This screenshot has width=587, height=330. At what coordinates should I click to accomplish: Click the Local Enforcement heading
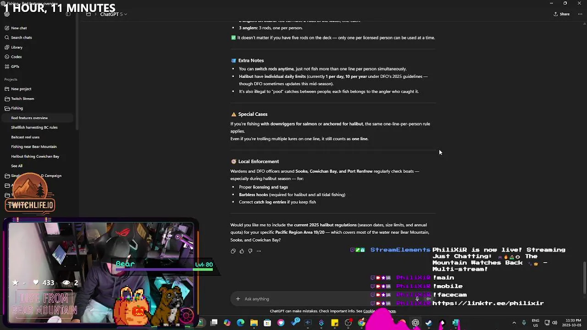point(258,161)
